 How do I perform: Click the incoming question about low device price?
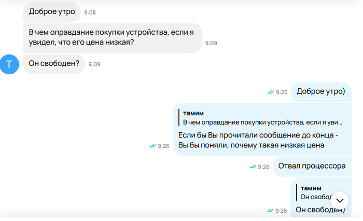click(112, 37)
